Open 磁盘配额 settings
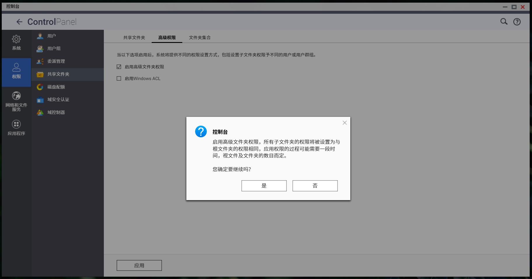The height and width of the screenshot is (279, 532). 56,87
